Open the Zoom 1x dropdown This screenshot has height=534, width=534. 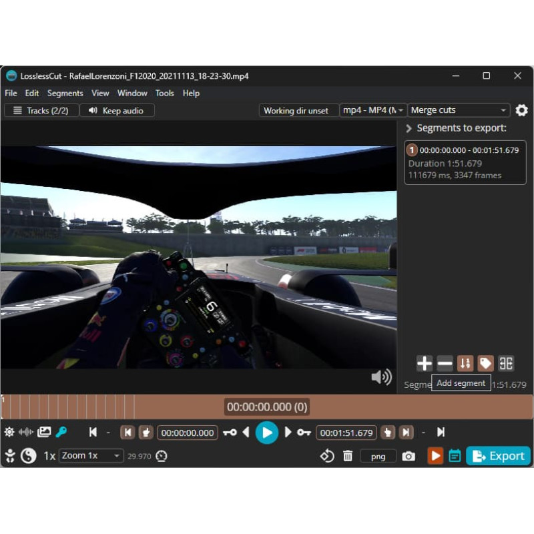pos(91,456)
